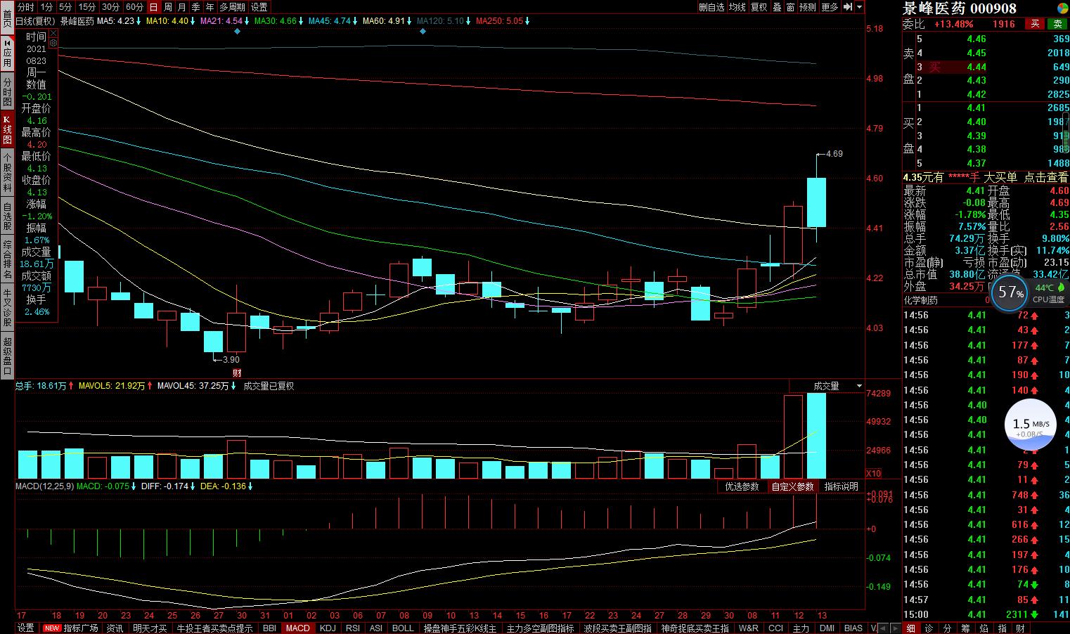1070x634 pixels.
Task: Open the 个股资料 side tab
Action: click(x=7, y=173)
